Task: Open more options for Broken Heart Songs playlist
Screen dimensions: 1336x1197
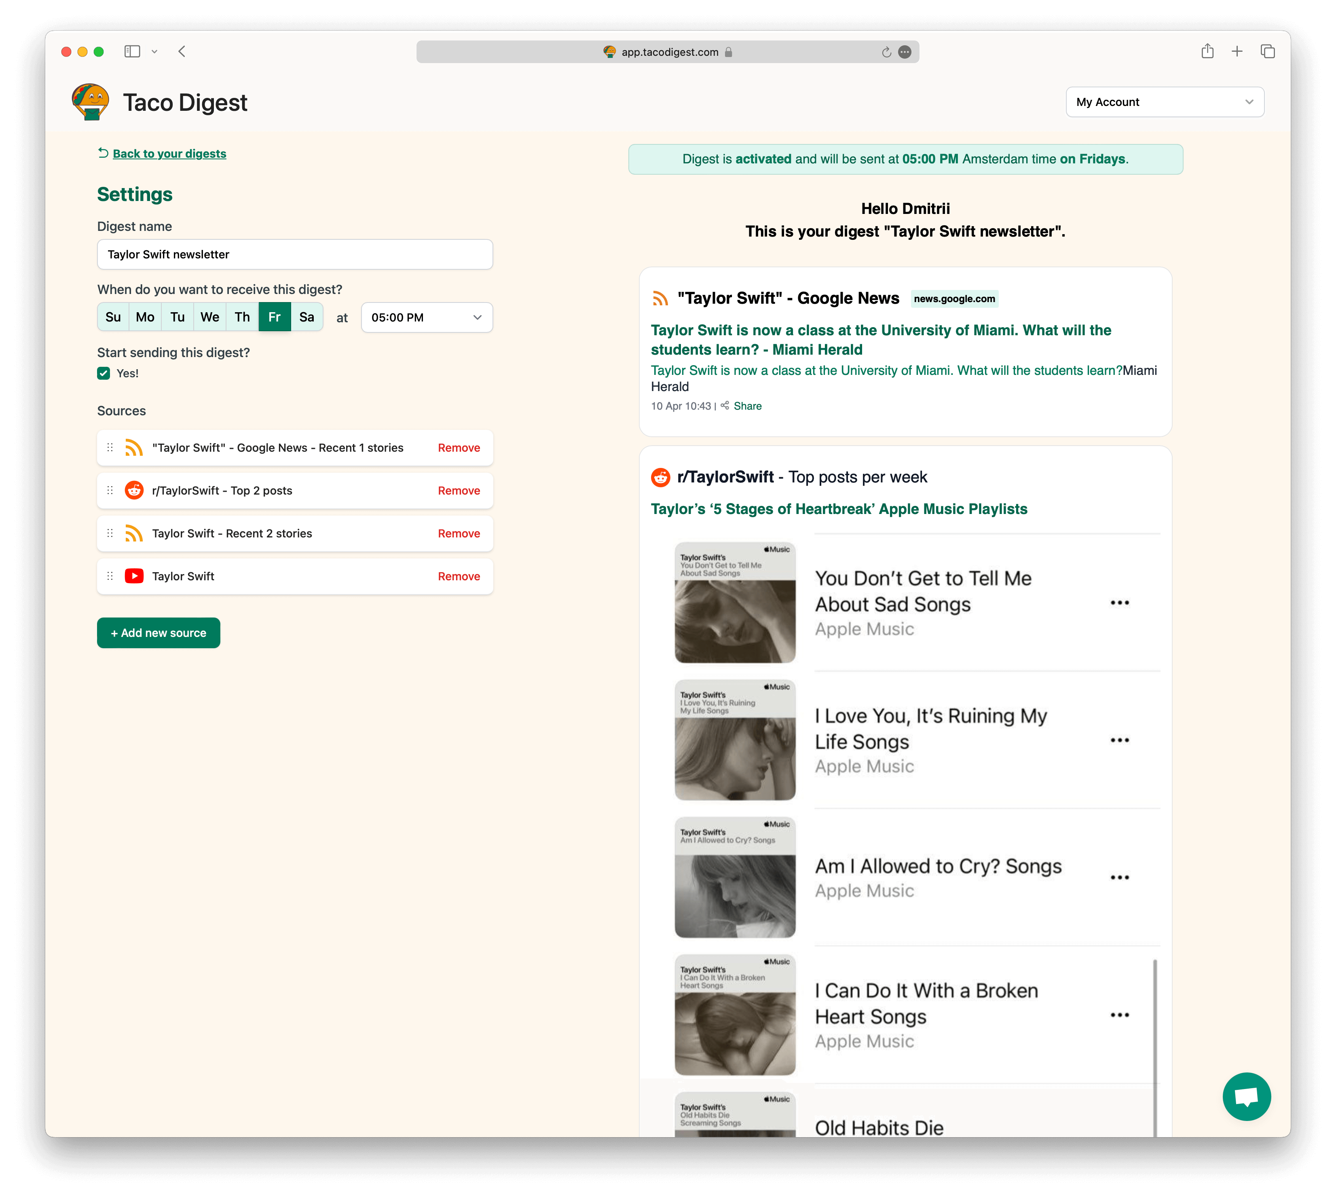Action: coord(1119,1015)
